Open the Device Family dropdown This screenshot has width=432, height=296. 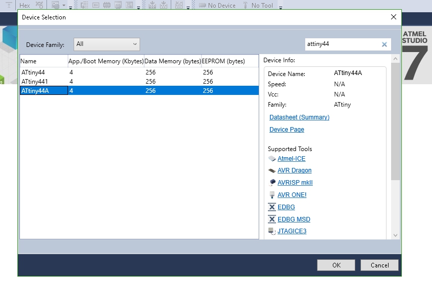coord(107,44)
